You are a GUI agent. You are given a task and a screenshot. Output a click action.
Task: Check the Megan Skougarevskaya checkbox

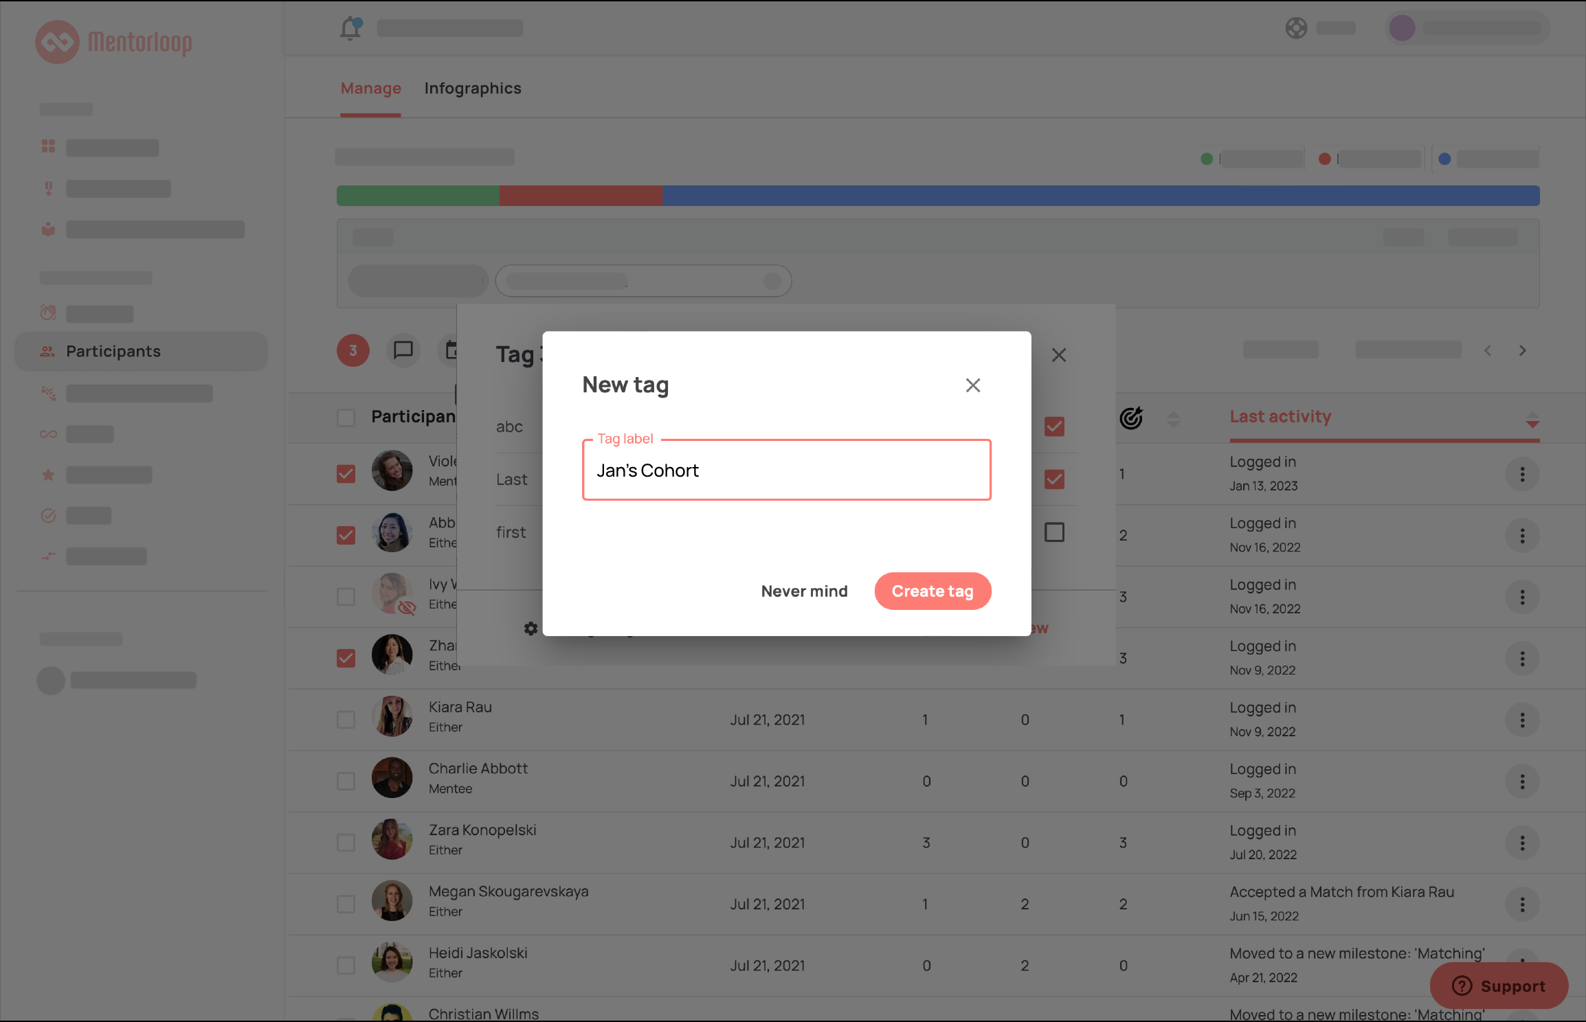coord(346,904)
